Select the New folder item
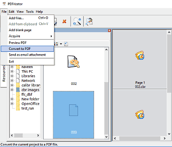The width and height of the screenshot is (172, 147). coord(30,99)
